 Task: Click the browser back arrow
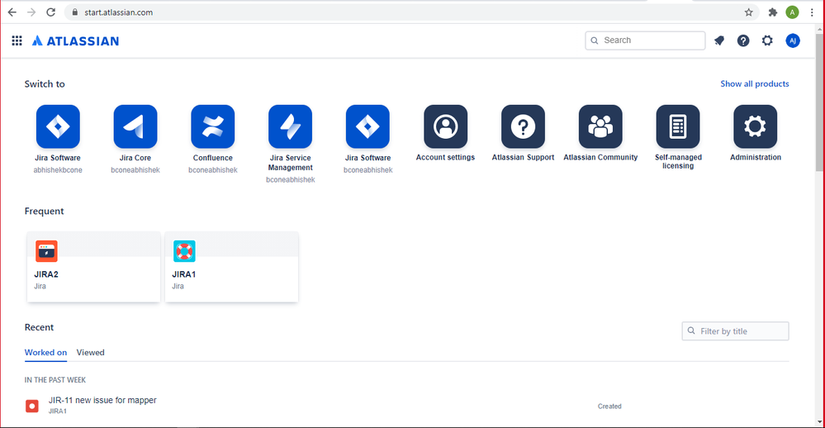point(12,12)
